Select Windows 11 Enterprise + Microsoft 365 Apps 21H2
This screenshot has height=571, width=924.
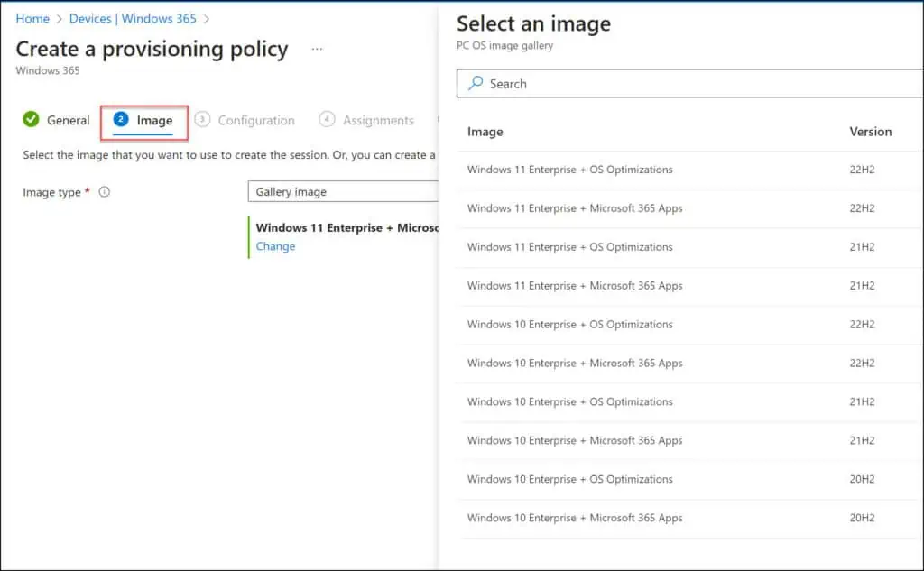[689, 286]
